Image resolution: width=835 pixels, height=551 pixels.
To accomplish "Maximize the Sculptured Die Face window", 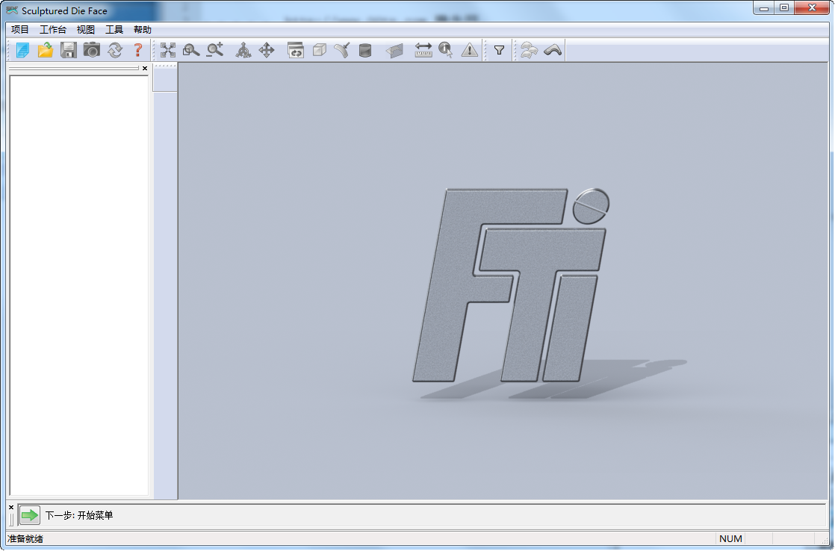I will tap(784, 7).
